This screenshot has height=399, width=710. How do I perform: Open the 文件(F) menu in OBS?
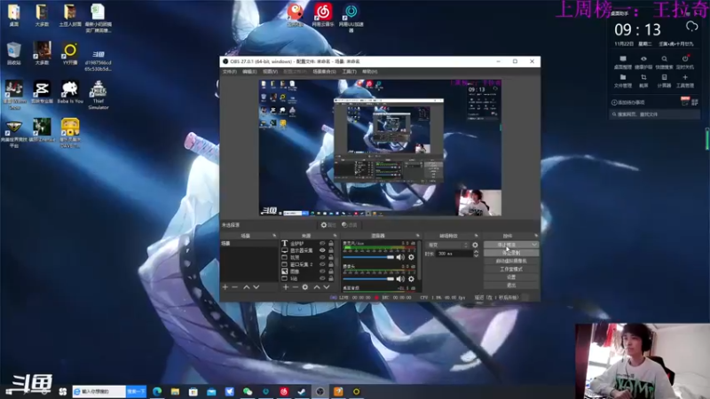coord(230,72)
